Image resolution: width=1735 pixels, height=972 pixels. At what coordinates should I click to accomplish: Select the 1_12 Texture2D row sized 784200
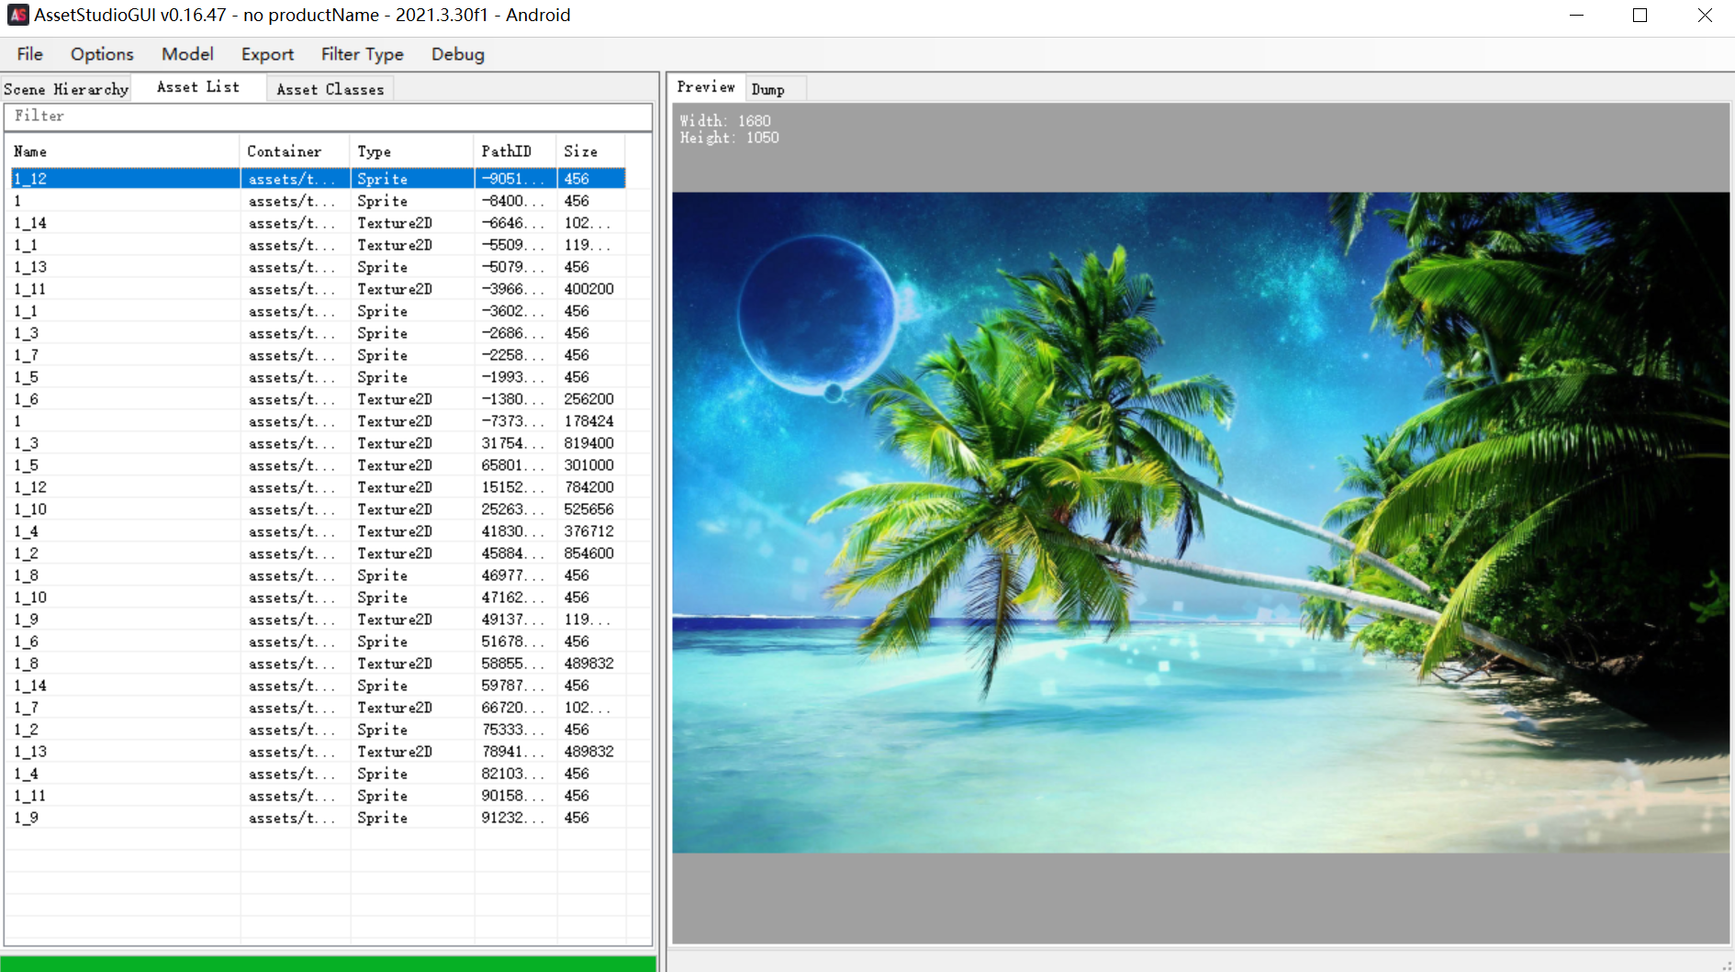click(x=318, y=487)
